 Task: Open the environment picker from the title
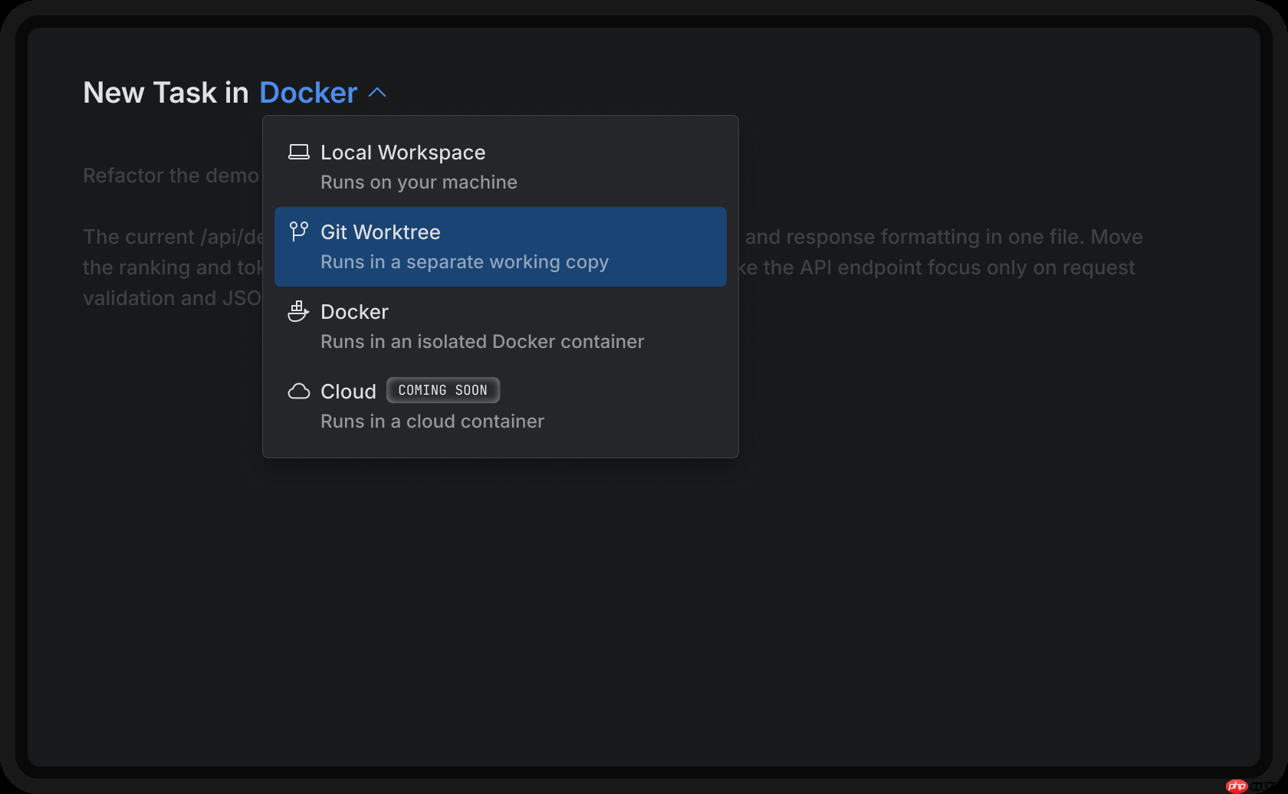point(307,91)
